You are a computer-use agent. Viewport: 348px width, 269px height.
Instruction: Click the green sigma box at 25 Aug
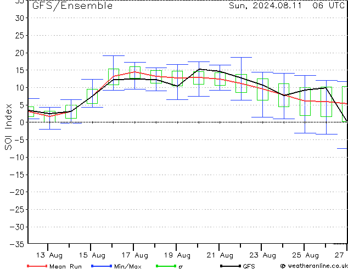tap(305, 102)
